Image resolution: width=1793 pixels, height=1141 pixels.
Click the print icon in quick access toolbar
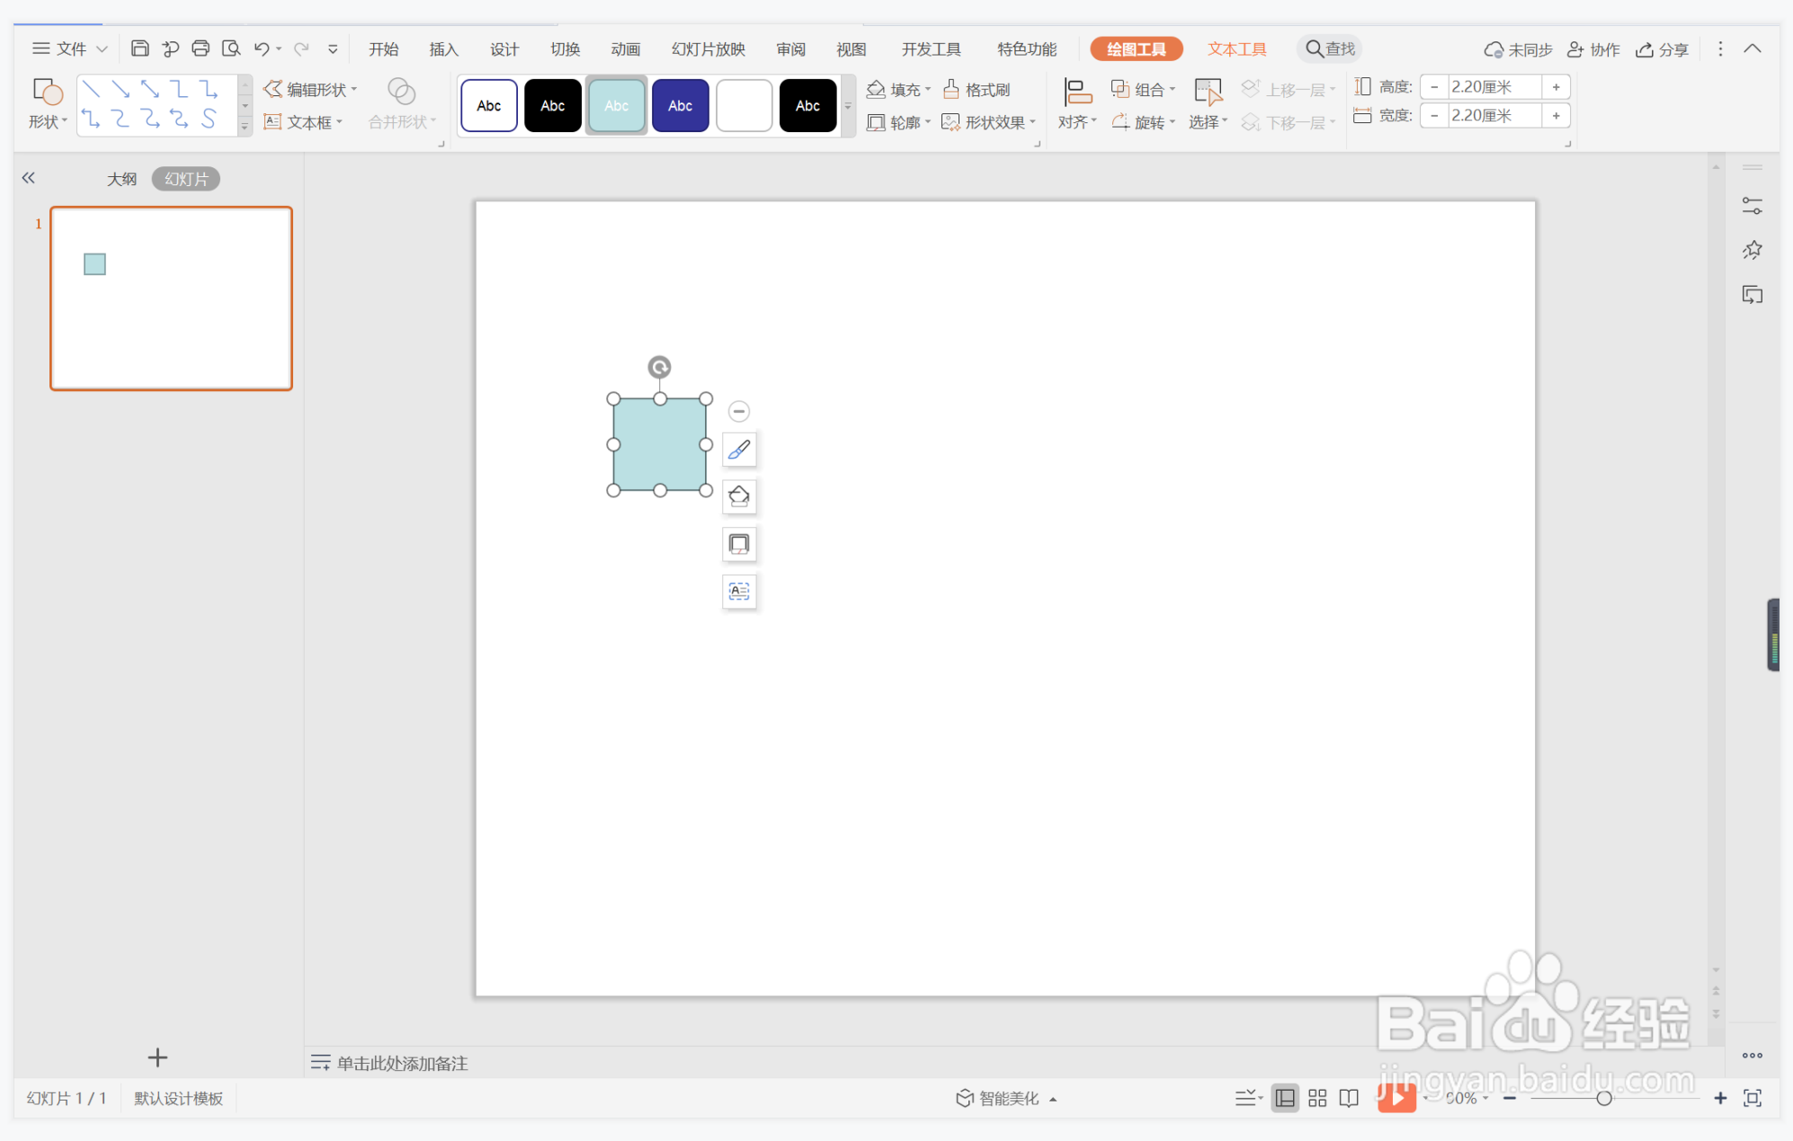coord(201,49)
